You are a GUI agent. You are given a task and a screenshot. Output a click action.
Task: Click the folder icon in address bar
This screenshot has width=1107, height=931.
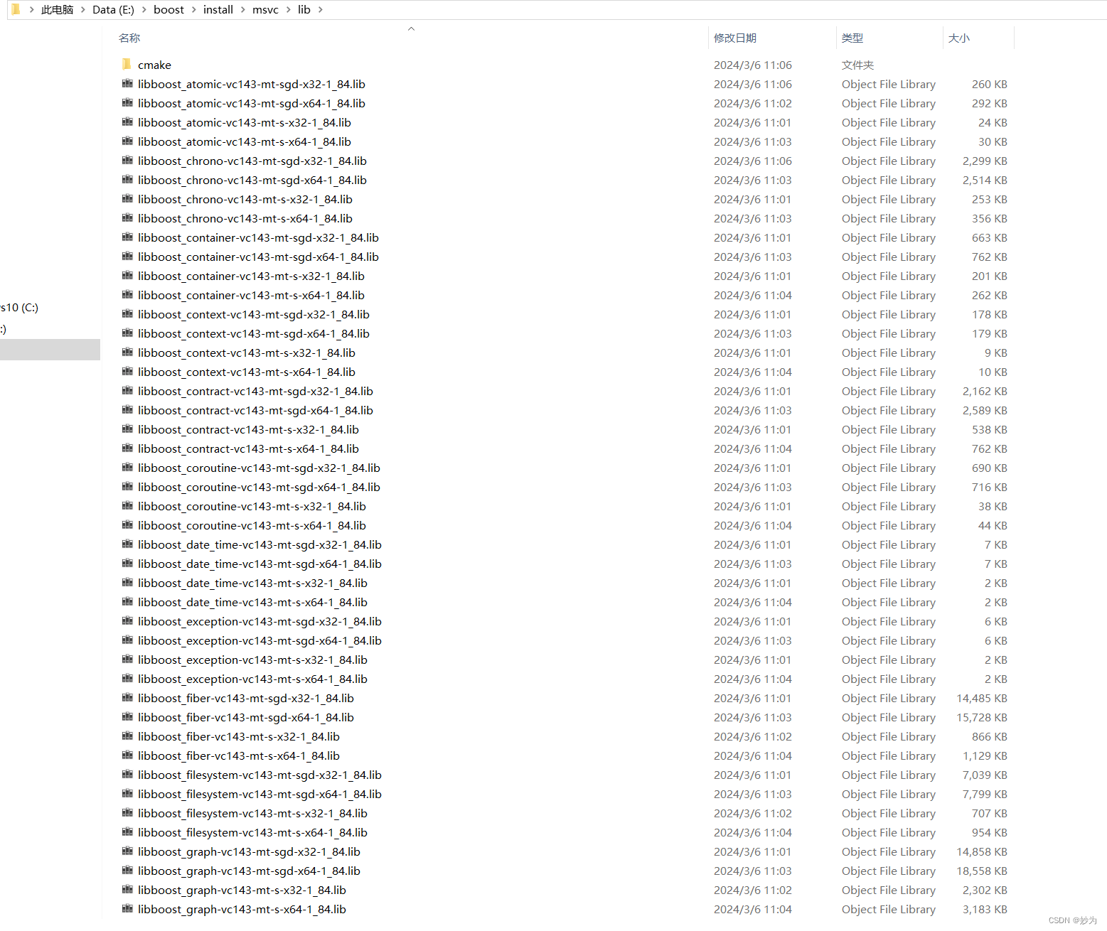[x=16, y=9]
